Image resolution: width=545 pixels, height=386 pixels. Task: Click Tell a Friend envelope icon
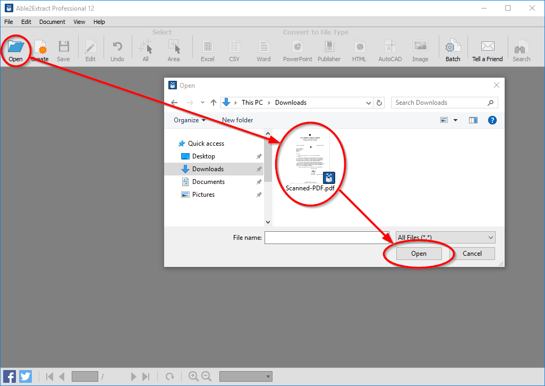pos(488,46)
